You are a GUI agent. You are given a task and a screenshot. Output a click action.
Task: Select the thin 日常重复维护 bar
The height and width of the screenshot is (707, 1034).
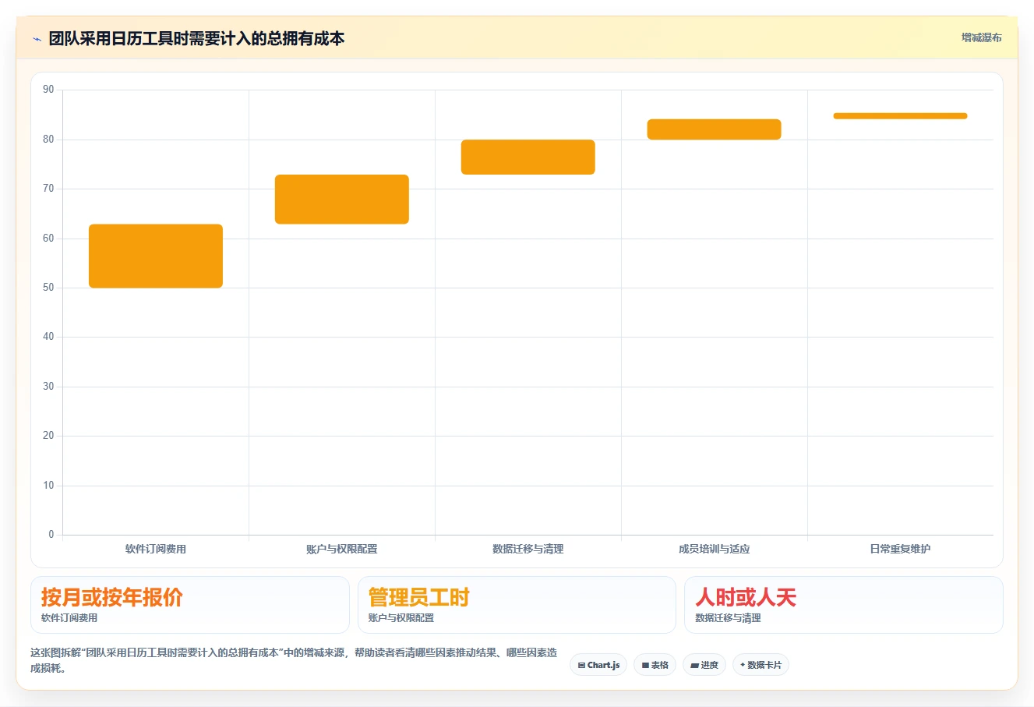click(900, 116)
